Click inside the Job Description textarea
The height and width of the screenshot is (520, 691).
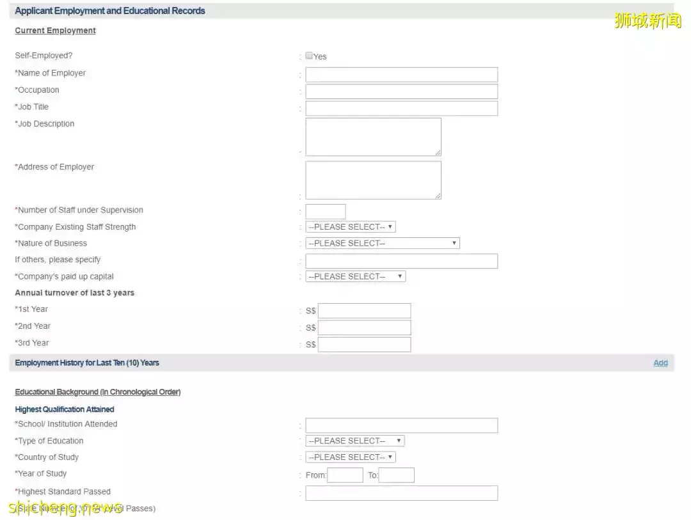tap(373, 137)
